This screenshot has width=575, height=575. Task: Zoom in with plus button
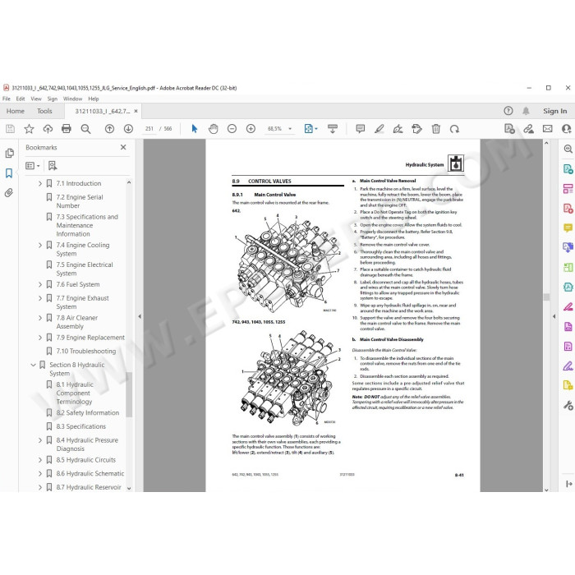click(251, 129)
